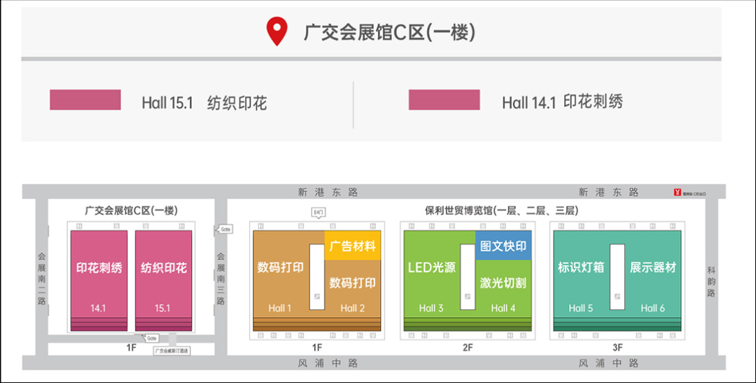Select the yellow 广告材料 zone
Screen dimensions: 756x383
click(x=353, y=246)
